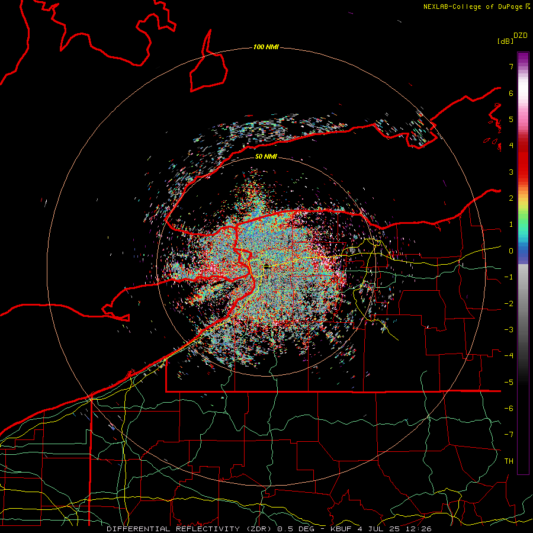The height and width of the screenshot is (533, 533).
Task: Click the -2 value on the color scale
Action: tap(509, 304)
